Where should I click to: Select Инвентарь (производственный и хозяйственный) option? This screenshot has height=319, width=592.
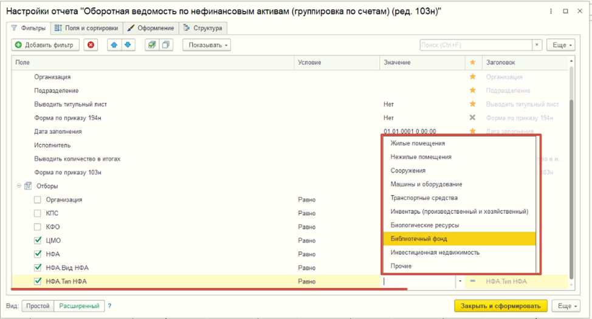coord(459,211)
